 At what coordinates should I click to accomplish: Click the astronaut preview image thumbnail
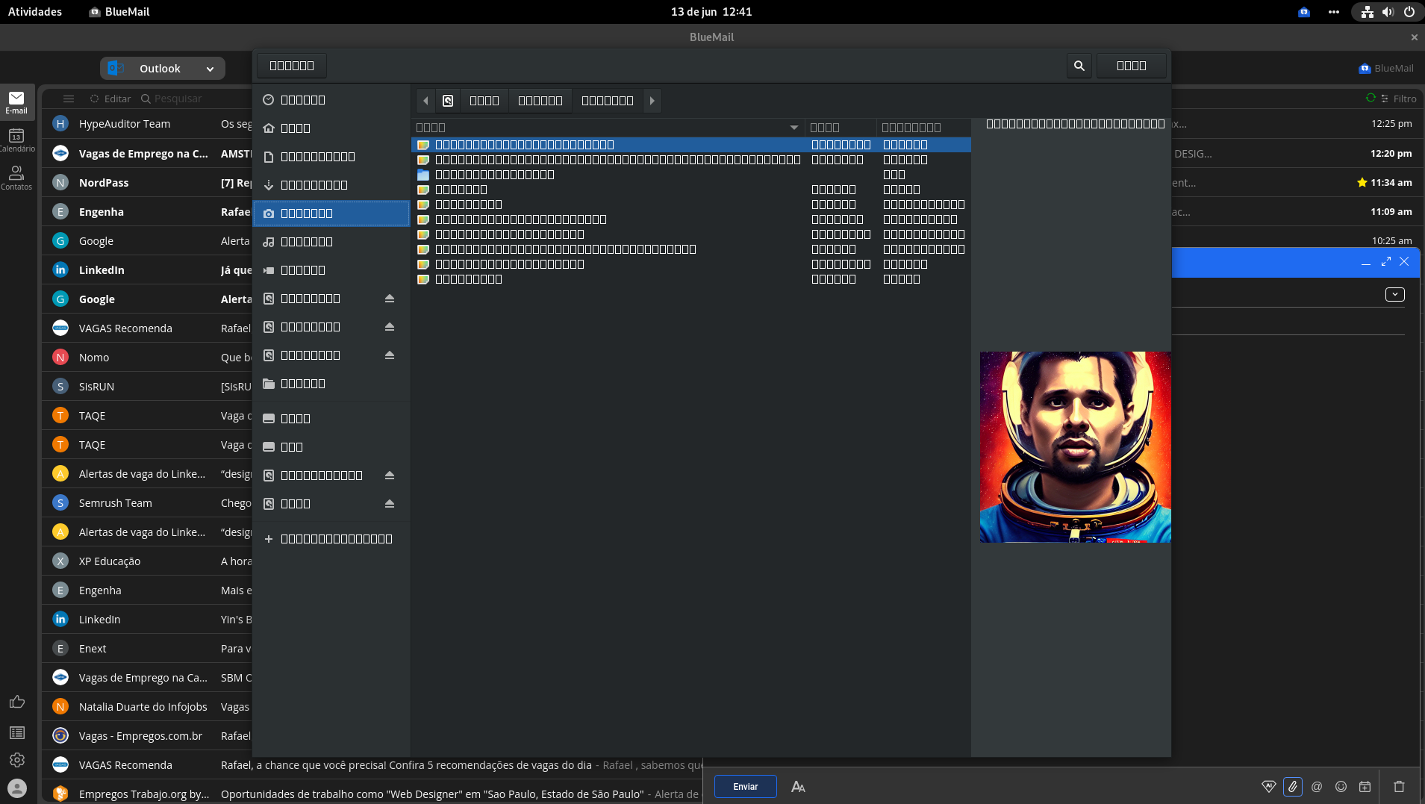click(x=1075, y=446)
